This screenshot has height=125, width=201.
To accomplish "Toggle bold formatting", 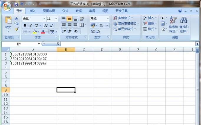I will click(x=25, y=26).
